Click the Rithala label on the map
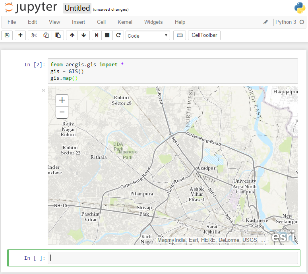Viewport: 308px width, 274px height. tap(99, 157)
